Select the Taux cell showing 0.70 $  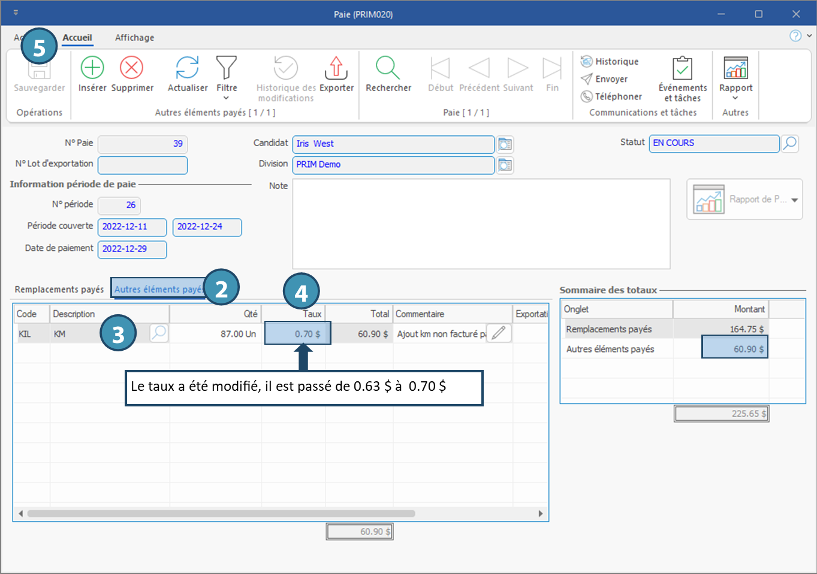297,333
